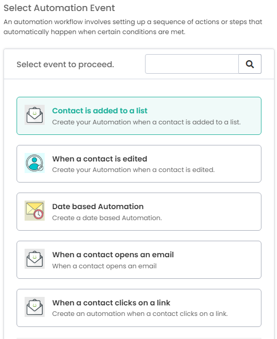The image size is (277, 339).
Task: Click the envelope with clock icon
Action: (x=35, y=211)
